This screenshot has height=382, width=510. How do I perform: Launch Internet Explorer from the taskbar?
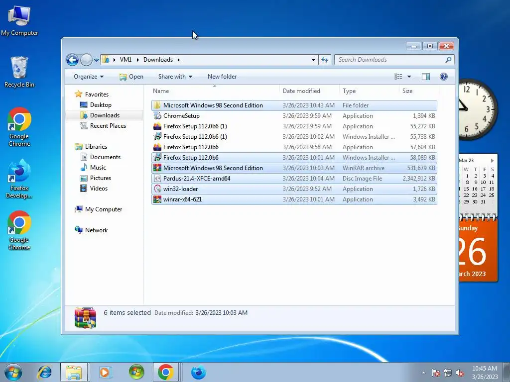[x=44, y=372]
